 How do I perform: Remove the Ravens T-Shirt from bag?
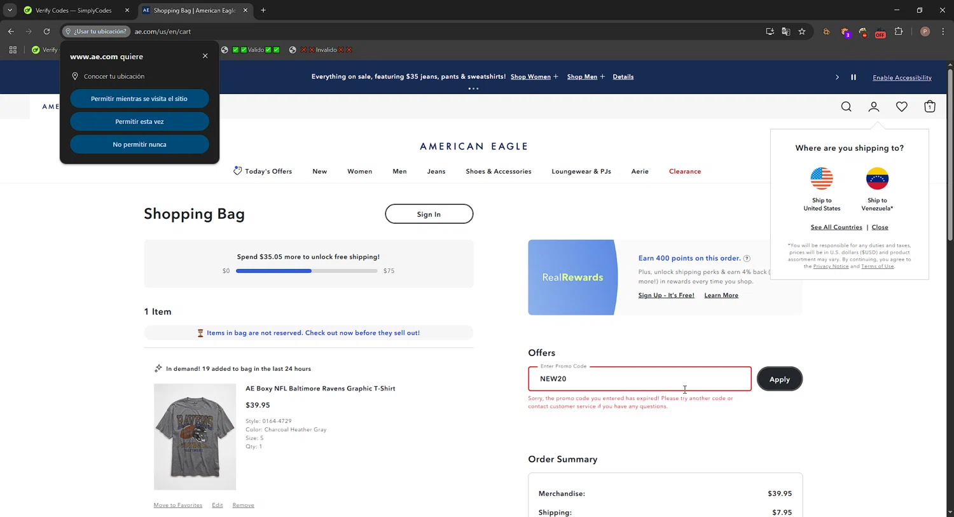coord(244,505)
